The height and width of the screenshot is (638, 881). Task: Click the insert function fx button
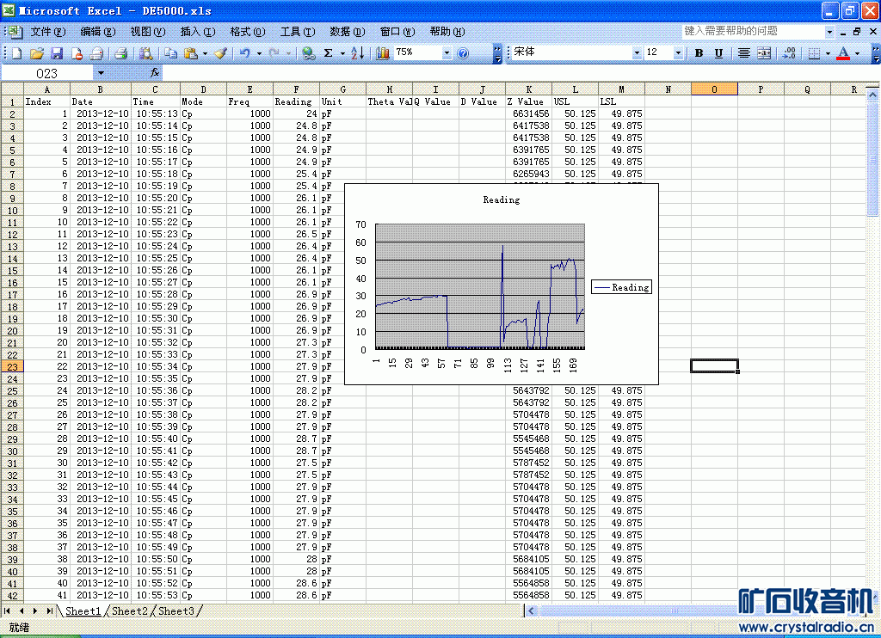pyautogui.click(x=155, y=73)
